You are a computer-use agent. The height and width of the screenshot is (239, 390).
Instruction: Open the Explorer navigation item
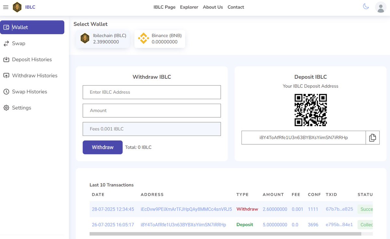(189, 7)
